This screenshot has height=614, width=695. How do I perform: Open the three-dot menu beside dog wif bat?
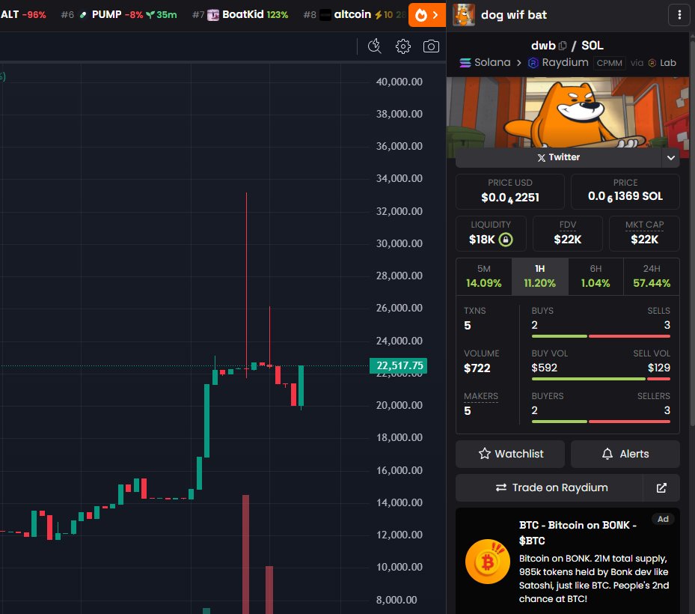pyautogui.click(x=679, y=15)
